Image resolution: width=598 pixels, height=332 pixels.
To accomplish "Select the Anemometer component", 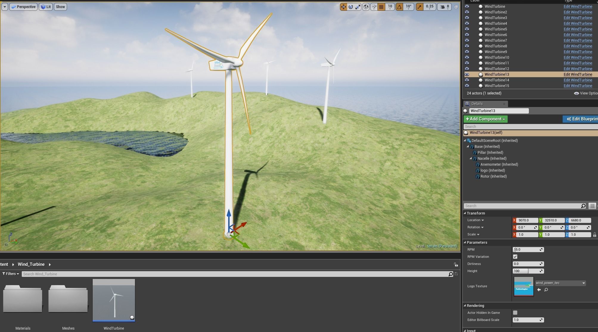I will pyautogui.click(x=499, y=165).
